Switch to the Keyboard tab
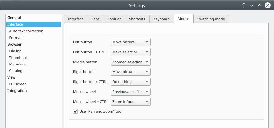The image size is (274, 128). [161, 19]
